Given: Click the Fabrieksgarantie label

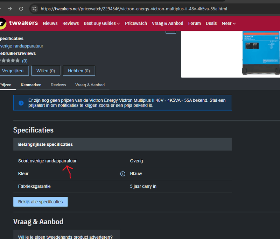Looking at the screenshot, I should pyautogui.click(x=34, y=186).
